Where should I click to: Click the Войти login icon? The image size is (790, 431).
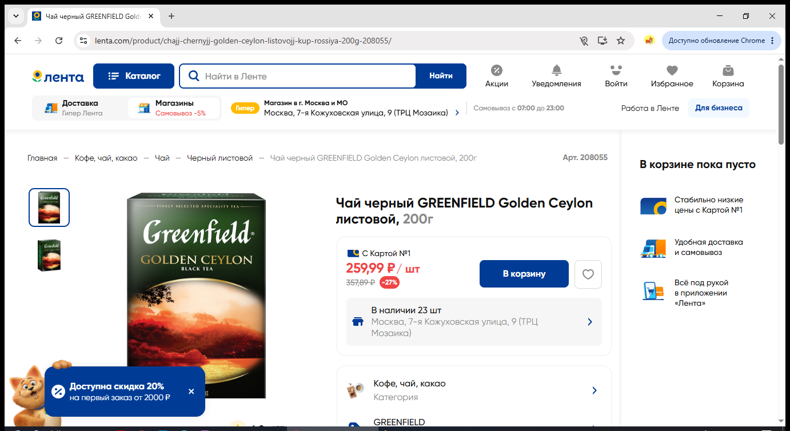pyautogui.click(x=616, y=76)
